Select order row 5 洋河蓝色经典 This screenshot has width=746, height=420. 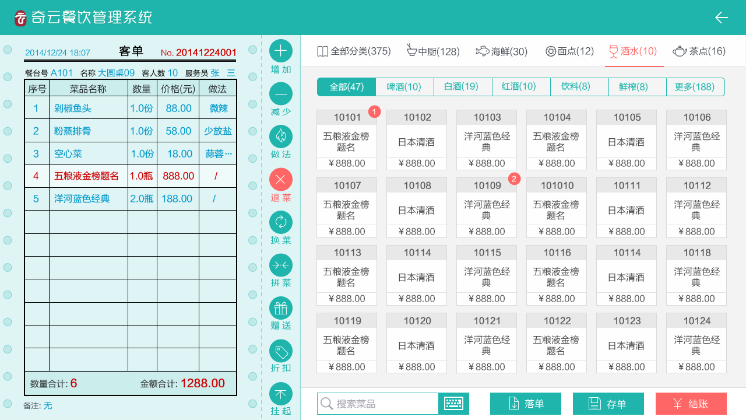coord(131,199)
